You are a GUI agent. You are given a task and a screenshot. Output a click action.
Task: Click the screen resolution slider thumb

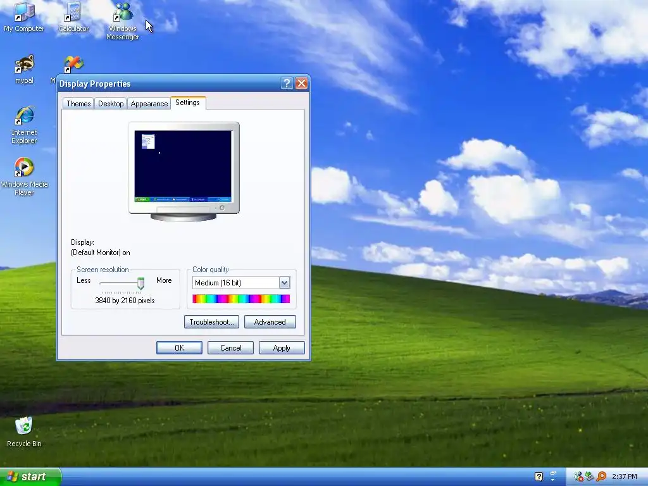140,283
